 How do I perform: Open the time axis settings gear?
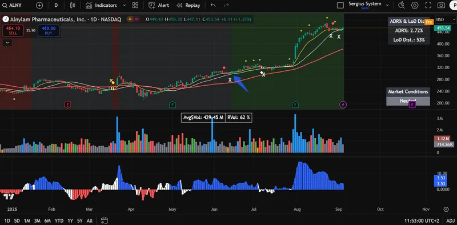coord(446,209)
